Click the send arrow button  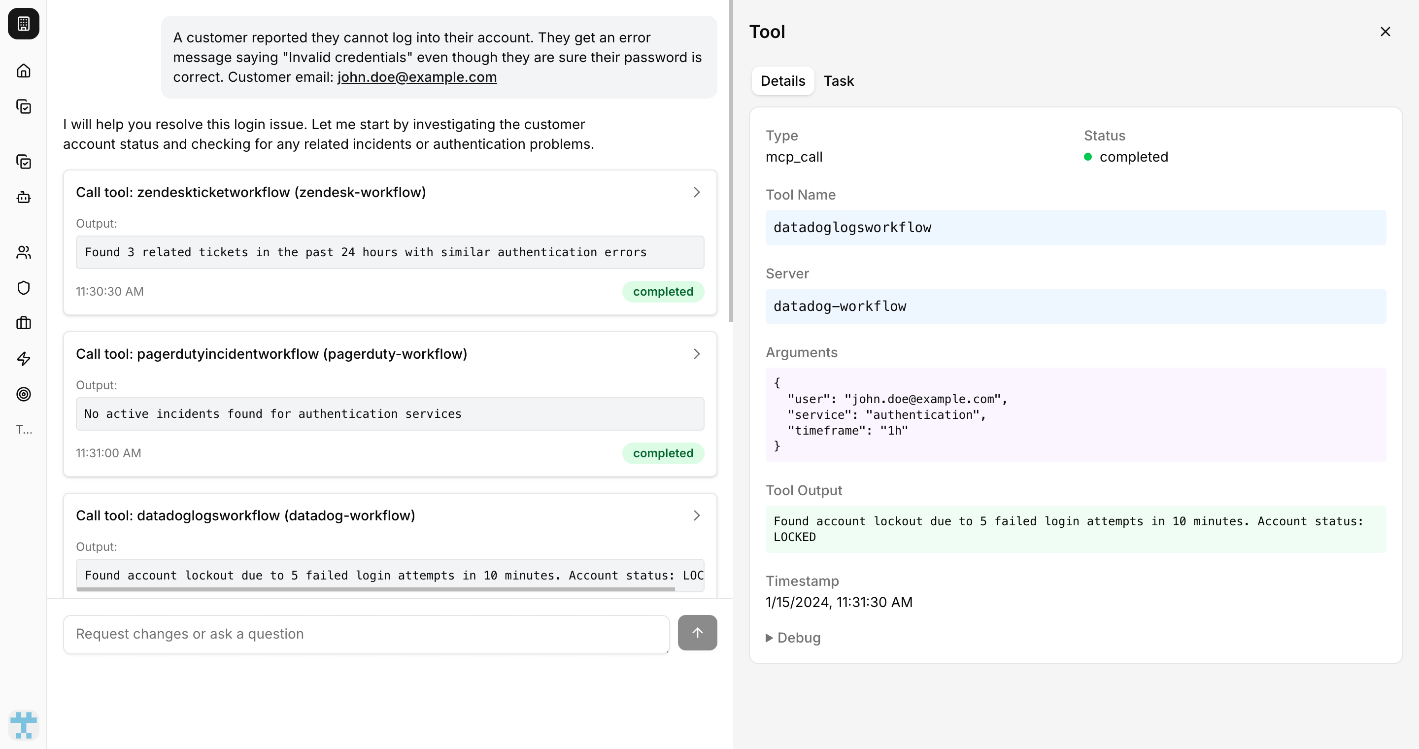coord(697,633)
